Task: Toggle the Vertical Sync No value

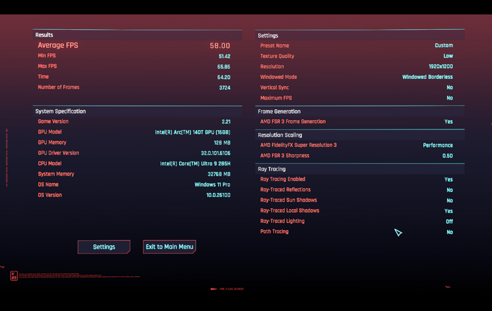Action: click(x=449, y=87)
